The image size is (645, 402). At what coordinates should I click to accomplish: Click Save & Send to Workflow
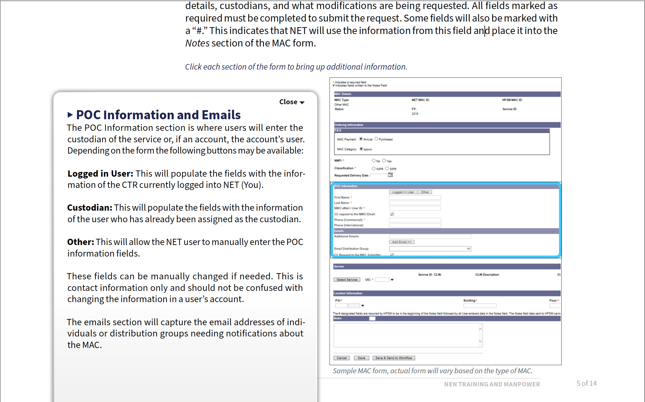pyautogui.click(x=394, y=358)
